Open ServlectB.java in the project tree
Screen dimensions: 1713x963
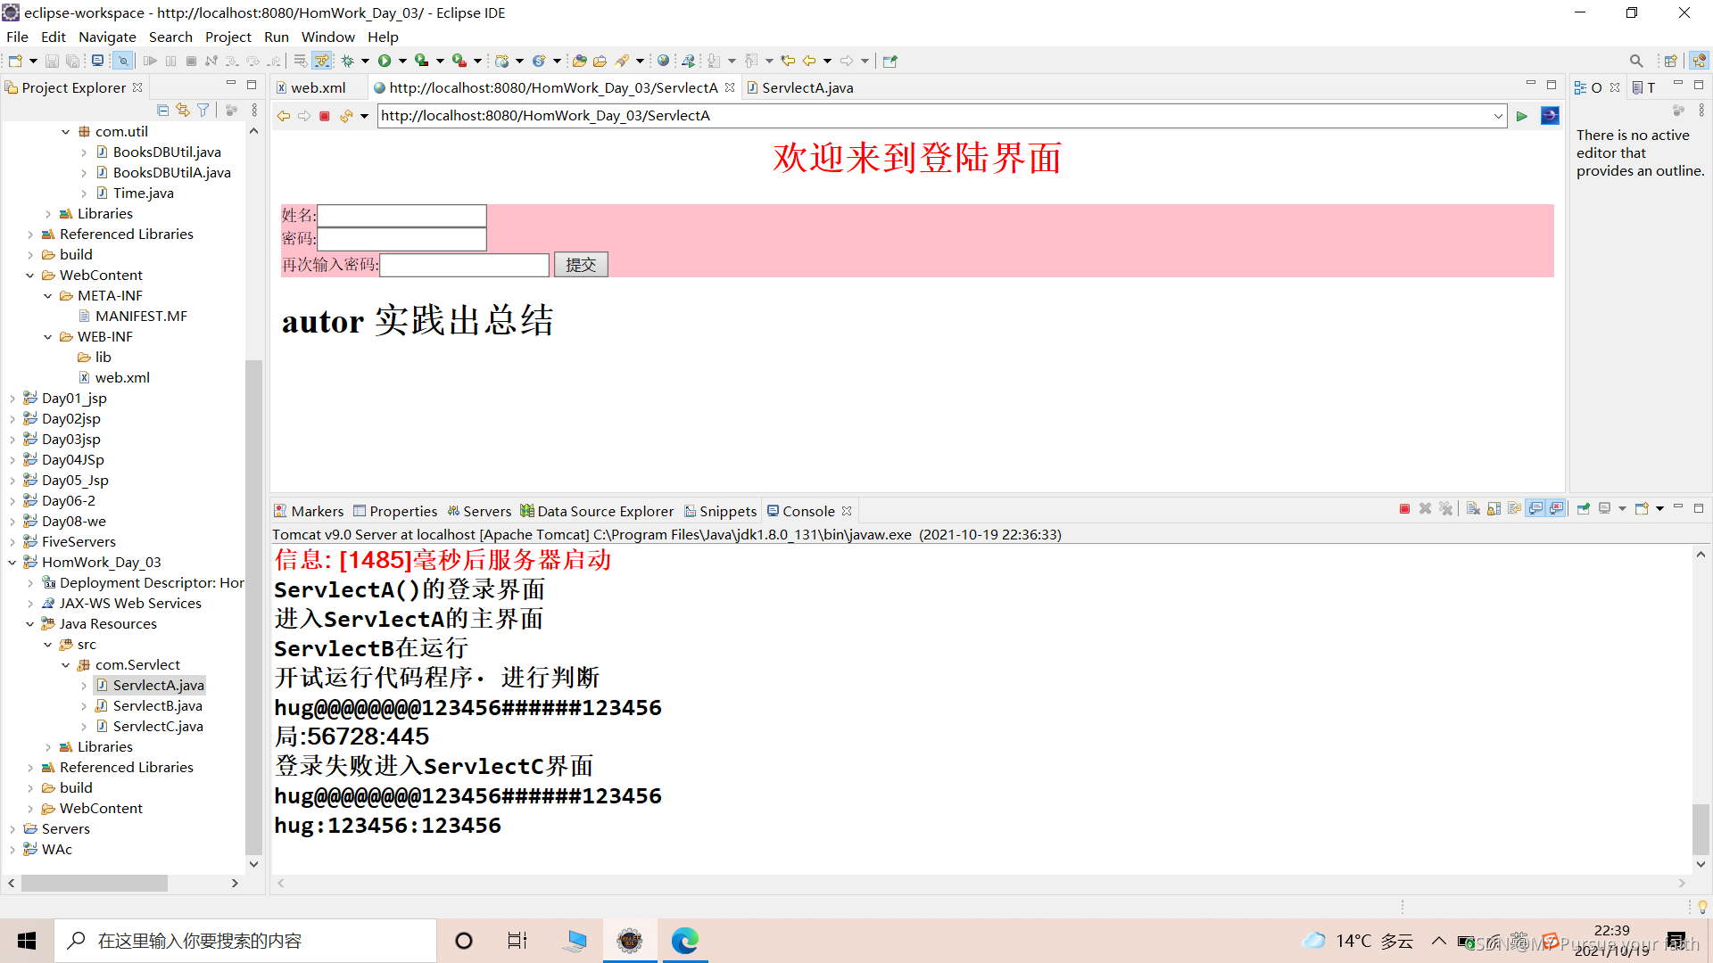pyautogui.click(x=157, y=706)
